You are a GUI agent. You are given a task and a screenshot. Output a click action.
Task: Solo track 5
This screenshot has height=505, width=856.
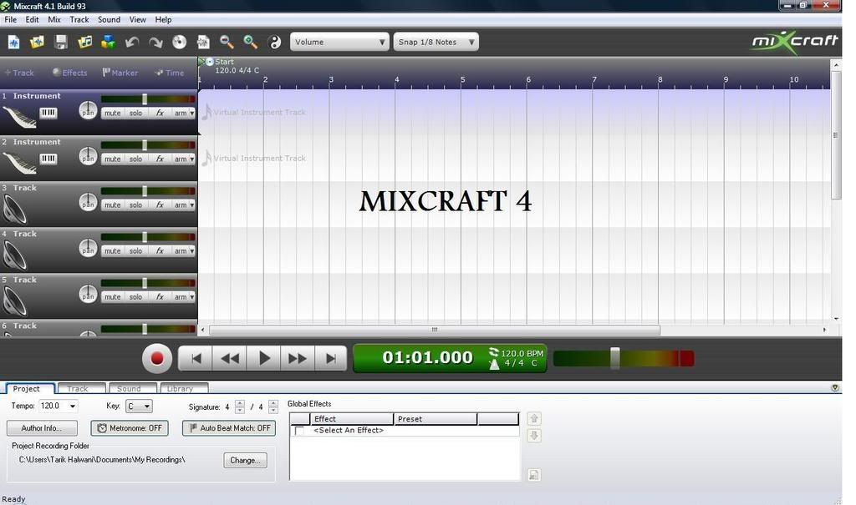[x=136, y=296]
